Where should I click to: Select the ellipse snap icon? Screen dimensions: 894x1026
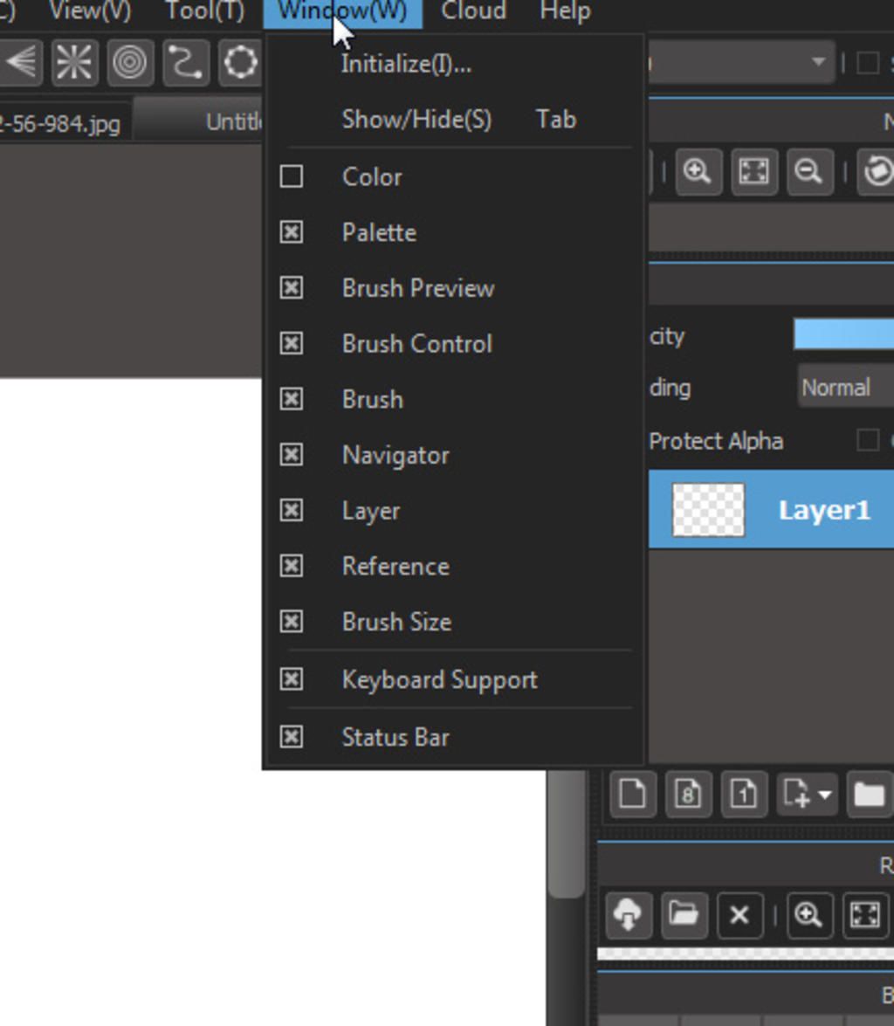(x=241, y=62)
